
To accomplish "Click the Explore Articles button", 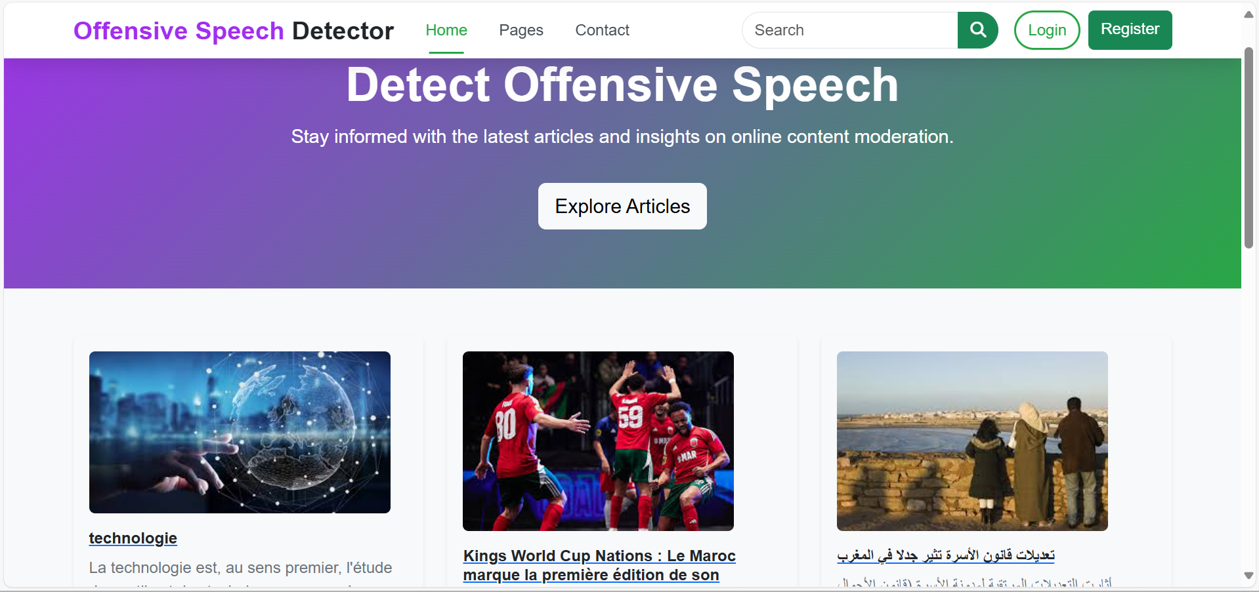I will coord(622,207).
